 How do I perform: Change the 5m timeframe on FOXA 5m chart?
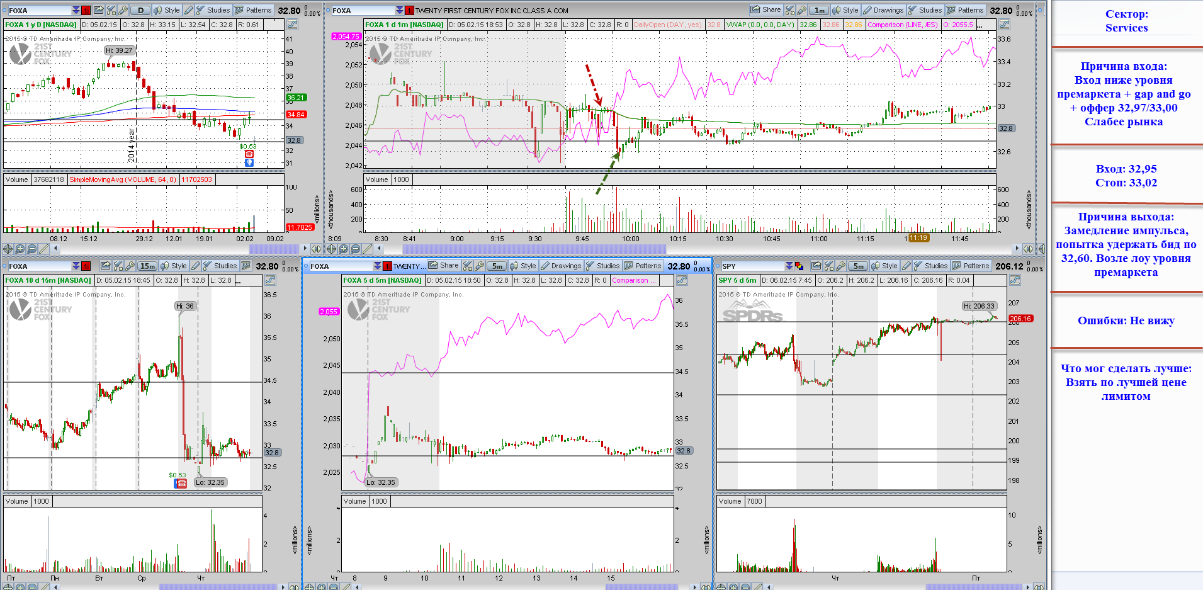tap(497, 266)
